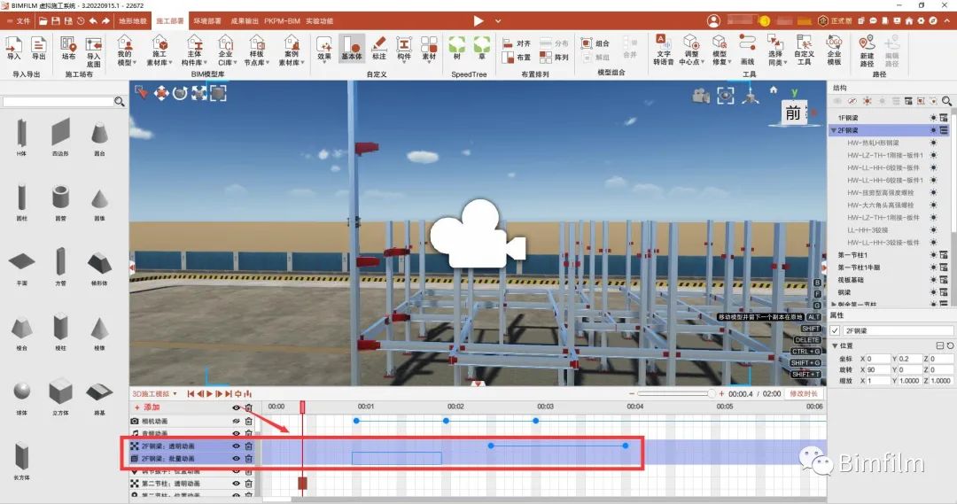The image size is (957, 504).
Task: Switch to the PKPM-BIM tab
Action: pos(282,20)
